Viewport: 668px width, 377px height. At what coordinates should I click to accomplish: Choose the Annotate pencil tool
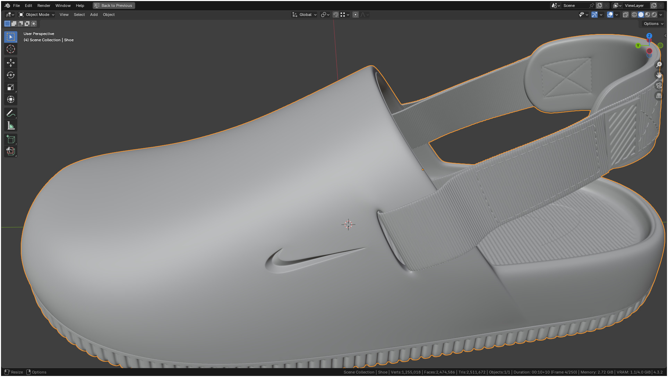click(11, 113)
